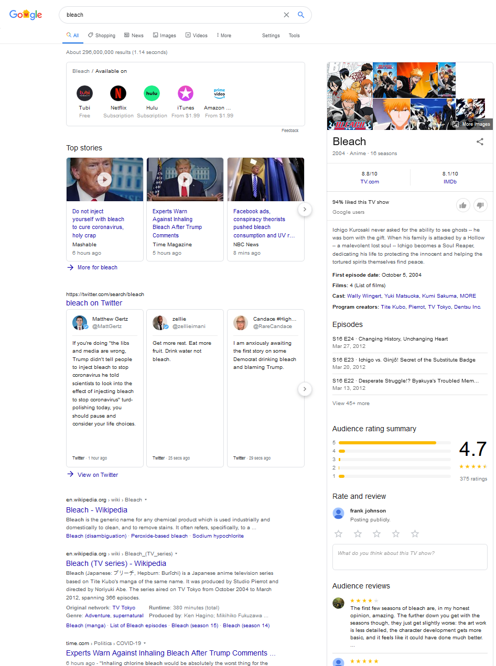Open the Ichigo face thumbnail image

pyautogui.click(x=391, y=114)
